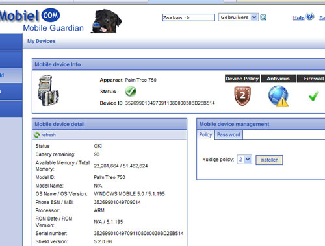Select Device ID value in device info
The width and height of the screenshot is (325, 246).
[x=170, y=103]
